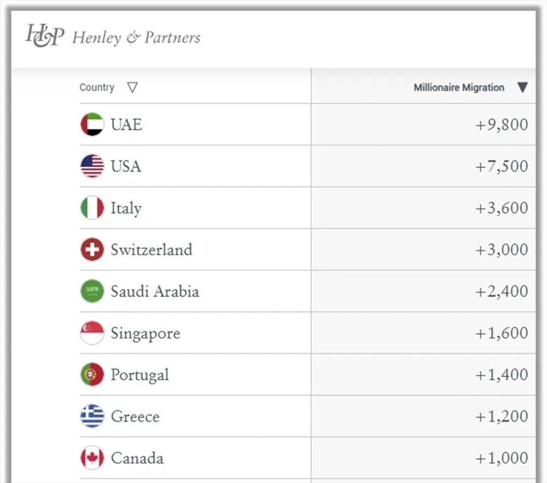Click the USA flag icon
547x483 pixels.
point(92,166)
